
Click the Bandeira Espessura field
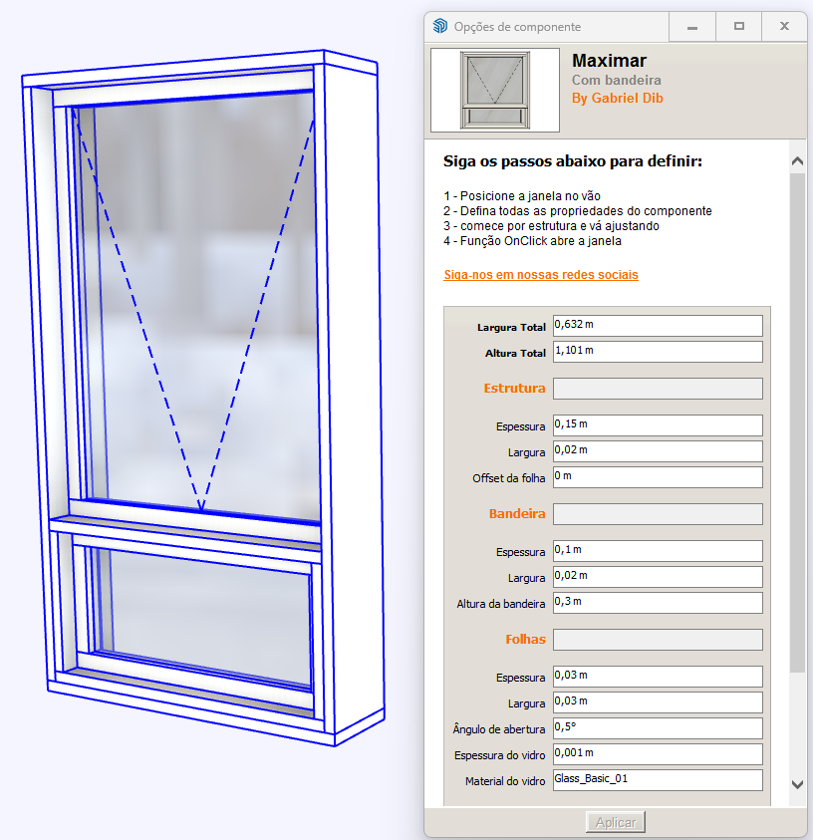coord(657,551)
